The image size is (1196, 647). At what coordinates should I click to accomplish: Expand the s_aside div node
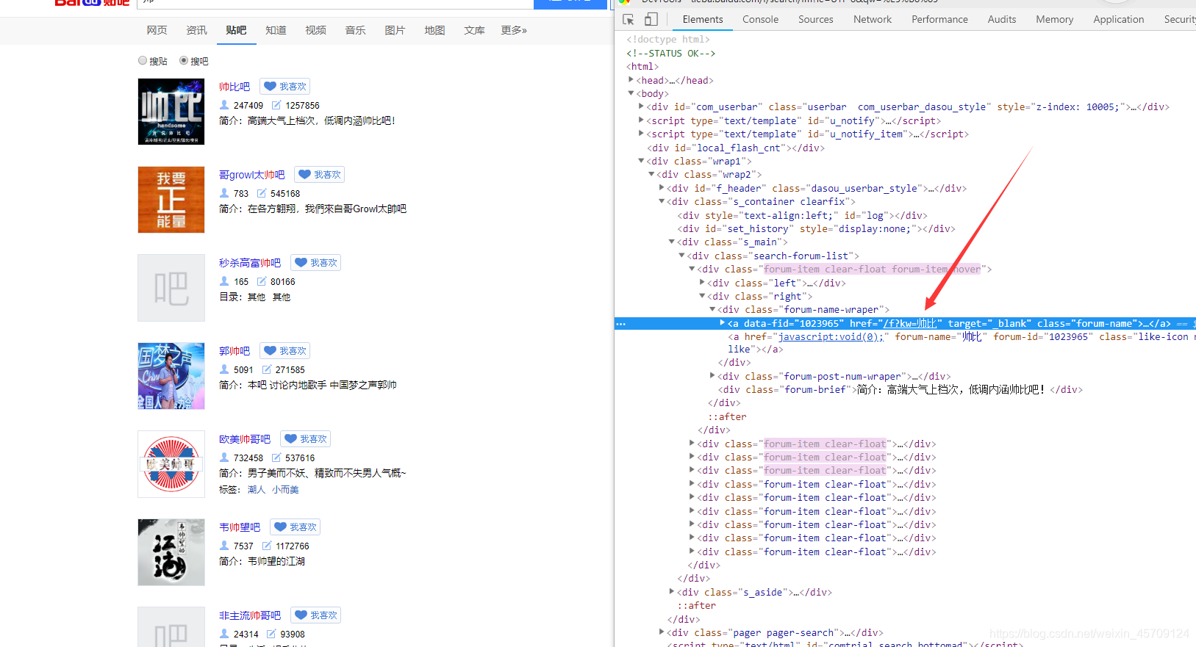tap(671, 592)
